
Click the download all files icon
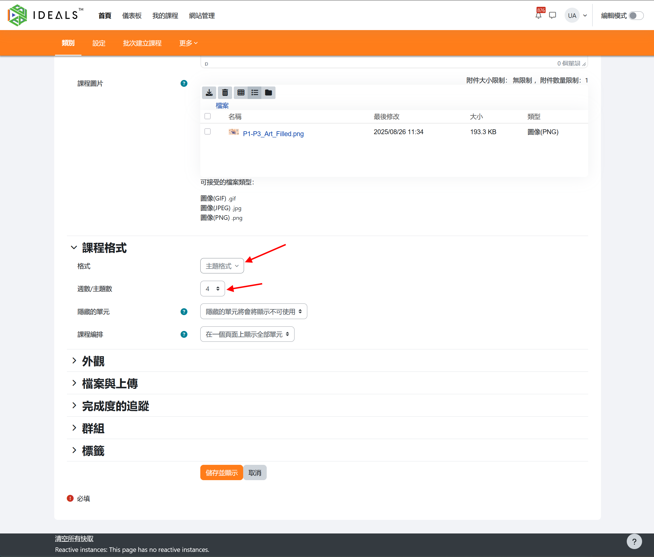pos(209,92)
